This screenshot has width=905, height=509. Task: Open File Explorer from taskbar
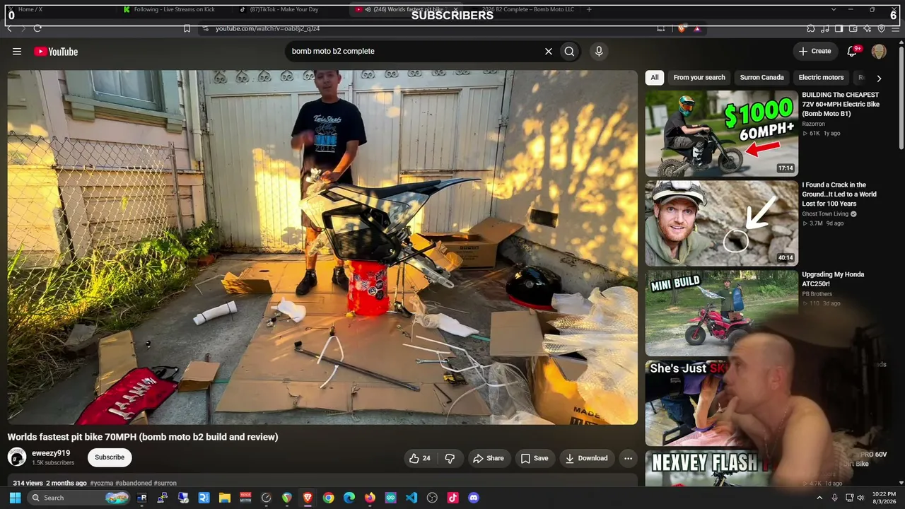click(225, 498)
